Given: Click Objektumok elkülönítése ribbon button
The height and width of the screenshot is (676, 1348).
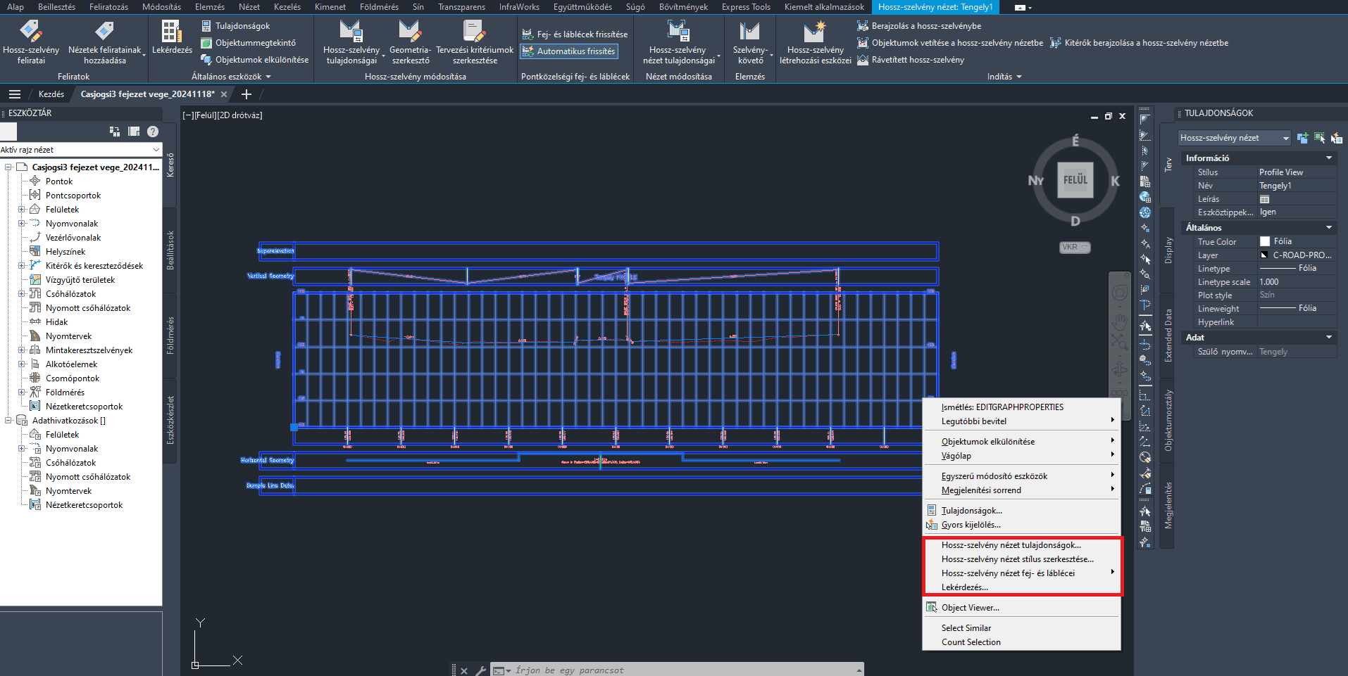Looking at the screenshot, I should coord(255,60).
